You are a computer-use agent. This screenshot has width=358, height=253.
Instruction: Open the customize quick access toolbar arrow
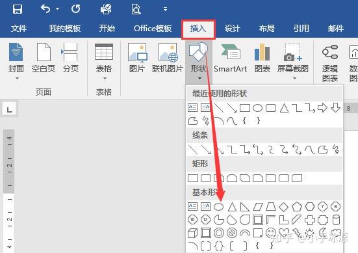pyautogui.click(x=165, y=9)
